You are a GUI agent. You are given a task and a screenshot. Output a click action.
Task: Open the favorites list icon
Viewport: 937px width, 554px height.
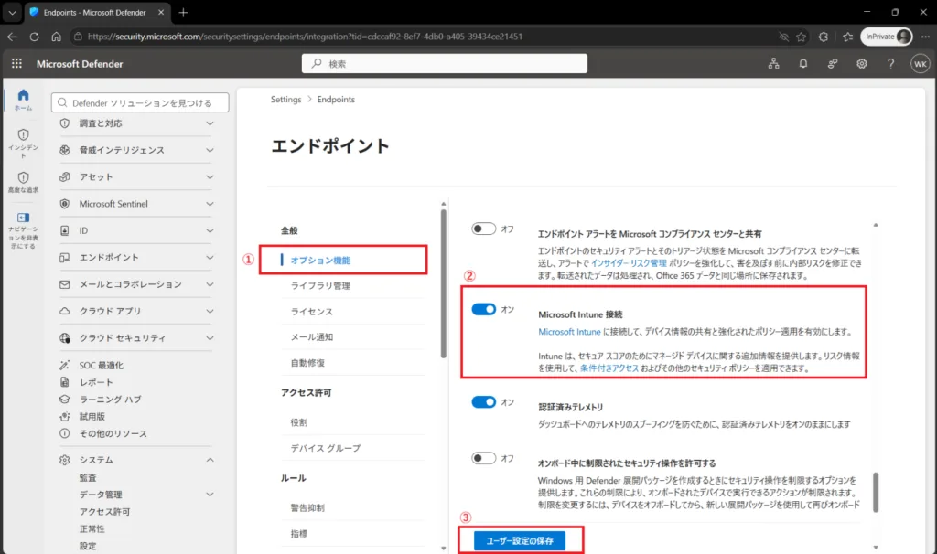[x=848, y=37]
